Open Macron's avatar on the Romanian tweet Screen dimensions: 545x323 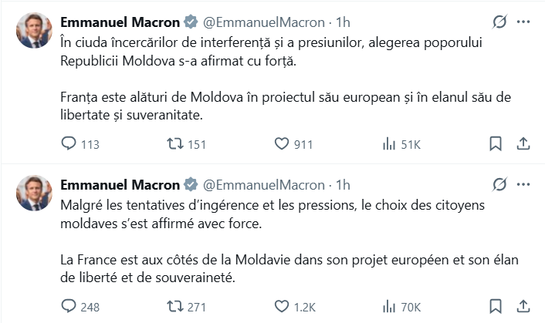pos(34,30)
